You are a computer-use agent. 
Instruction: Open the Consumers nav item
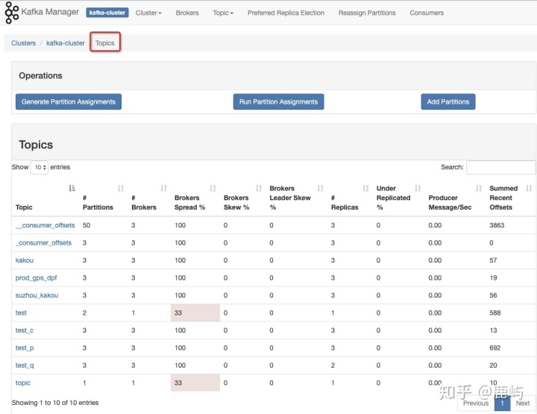tap(427, 13)
